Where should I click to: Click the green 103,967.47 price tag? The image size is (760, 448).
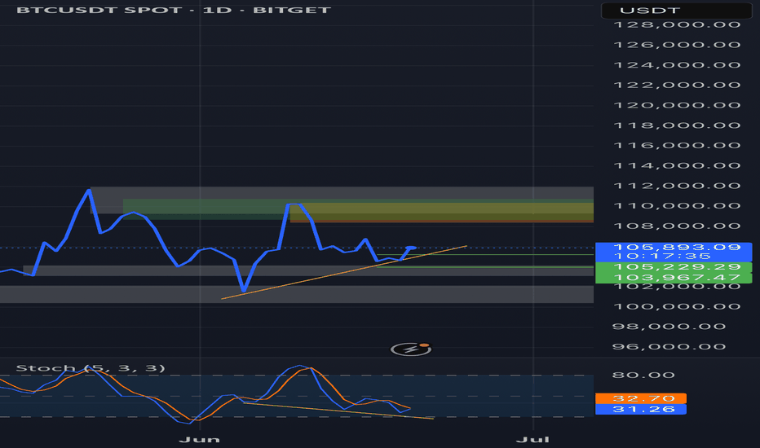(x=674, y=278)
